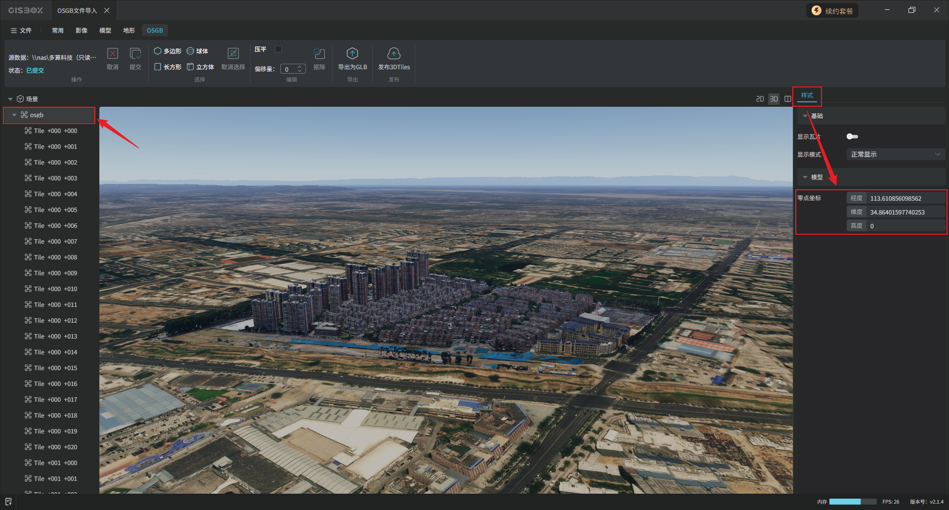Click the renew plan (续约套餐) button

click(x=832, y=11)
